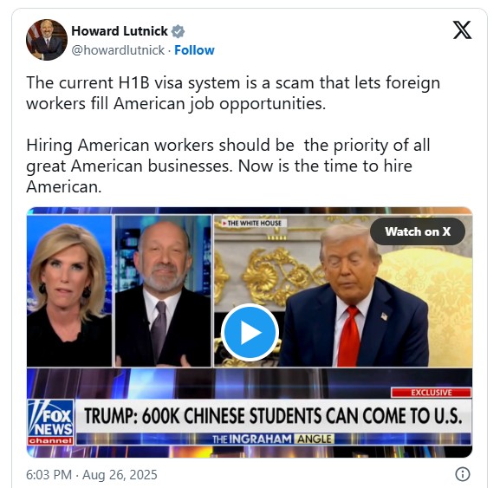This screenshot has width=500, height=488.
Task: Click the Watch on X button
Action: point(418,231)
